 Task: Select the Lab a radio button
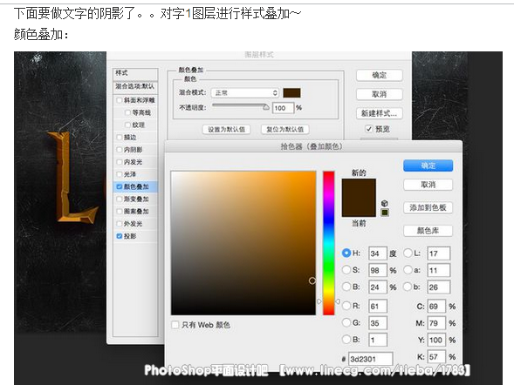point(408,270)
